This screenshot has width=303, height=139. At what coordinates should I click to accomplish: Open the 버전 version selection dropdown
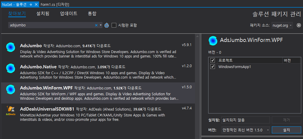point(246,130)
